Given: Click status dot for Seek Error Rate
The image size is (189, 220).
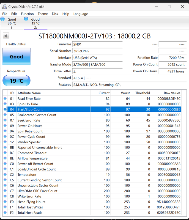Looking at the screenshot, I should (x=5, y=120).
